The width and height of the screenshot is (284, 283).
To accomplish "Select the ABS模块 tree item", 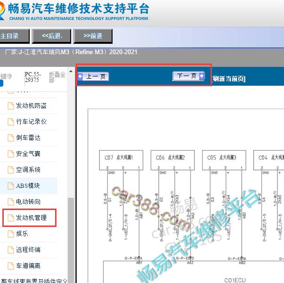I will (28, 186).
